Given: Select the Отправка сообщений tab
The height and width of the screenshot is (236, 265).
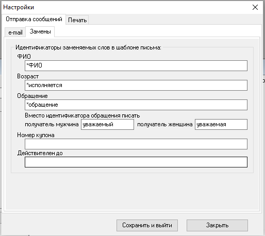Looking at the screenshot, I should (34, 19).
